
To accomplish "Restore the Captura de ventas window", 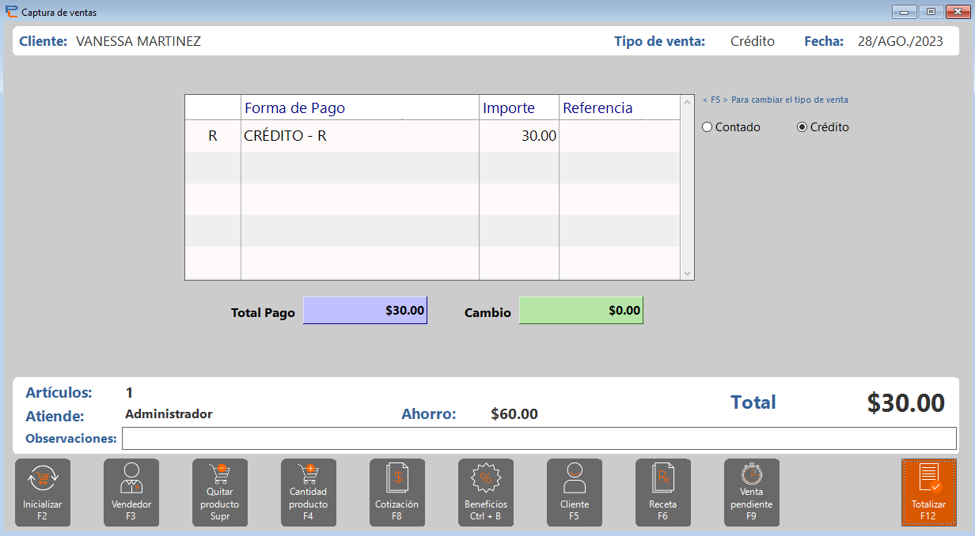I will tap(931, 11).
